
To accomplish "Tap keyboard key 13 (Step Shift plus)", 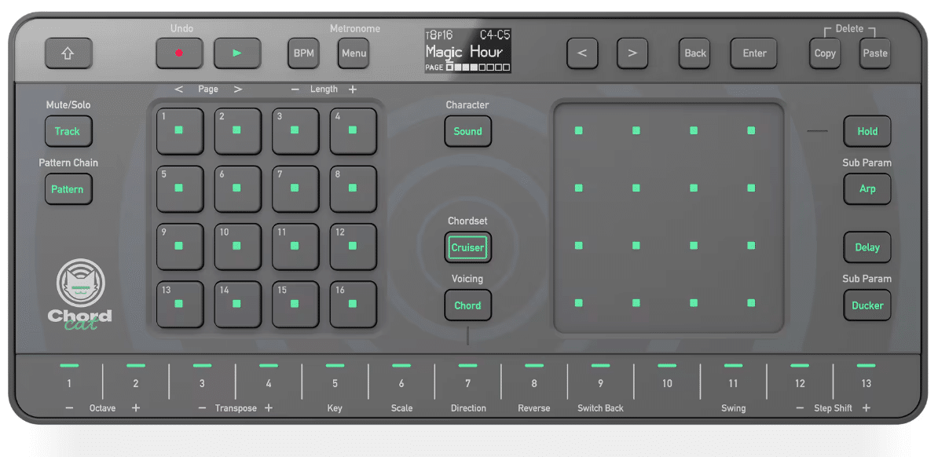I will tap(867, 383).
